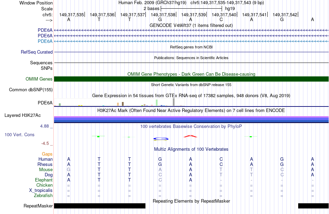Click the SNPs track label
329x214 pixels.
[47, 68]
